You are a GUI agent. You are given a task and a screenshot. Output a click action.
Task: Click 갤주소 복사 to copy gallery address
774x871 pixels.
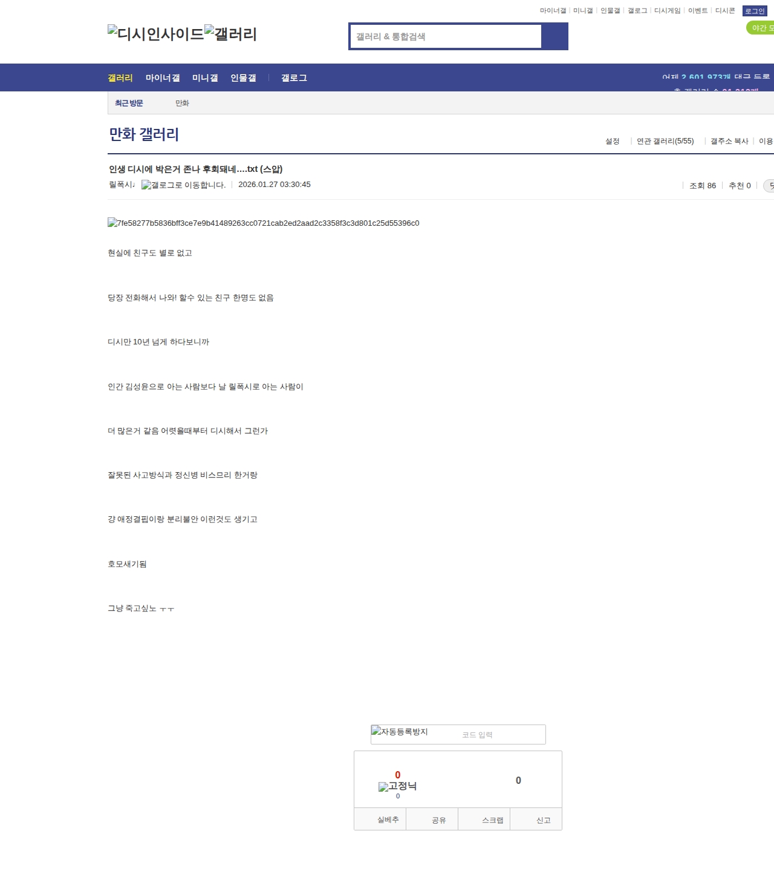729,141
